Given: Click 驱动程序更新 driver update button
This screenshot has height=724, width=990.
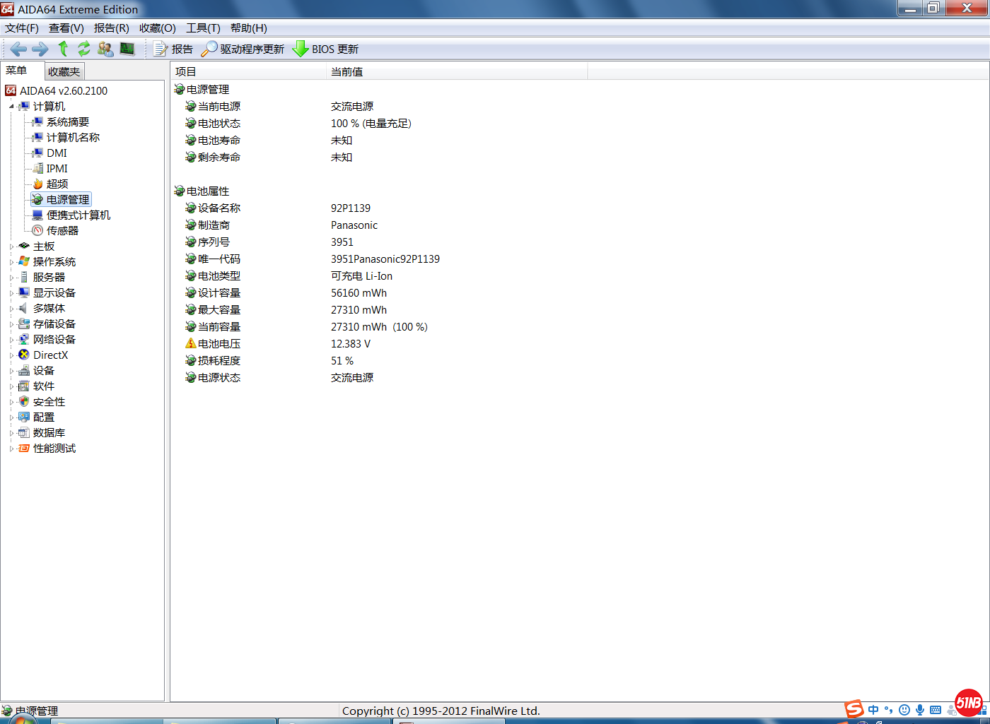Looking at the screenshot, I should [x=243, y=49].
